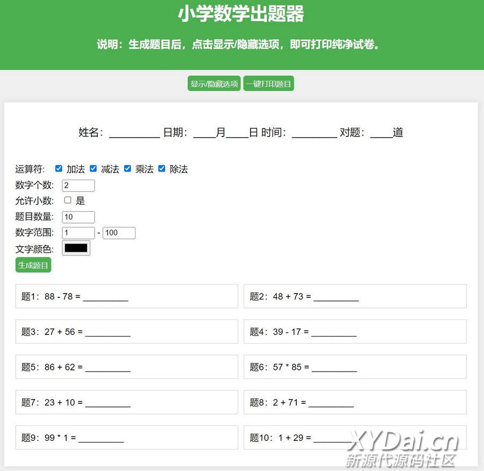This screenshot has height=471, width=484.
Task: Select the 数字范围 maximum value field
Action: (119, 233)
